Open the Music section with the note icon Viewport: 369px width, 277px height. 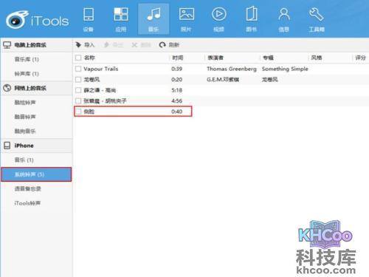pos(154,19)
